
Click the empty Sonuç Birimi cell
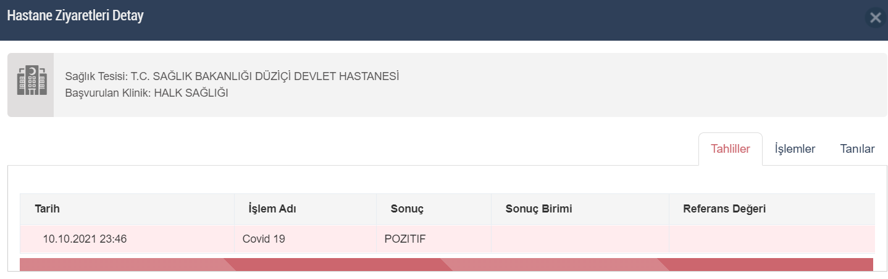click(x=580, y=239)
